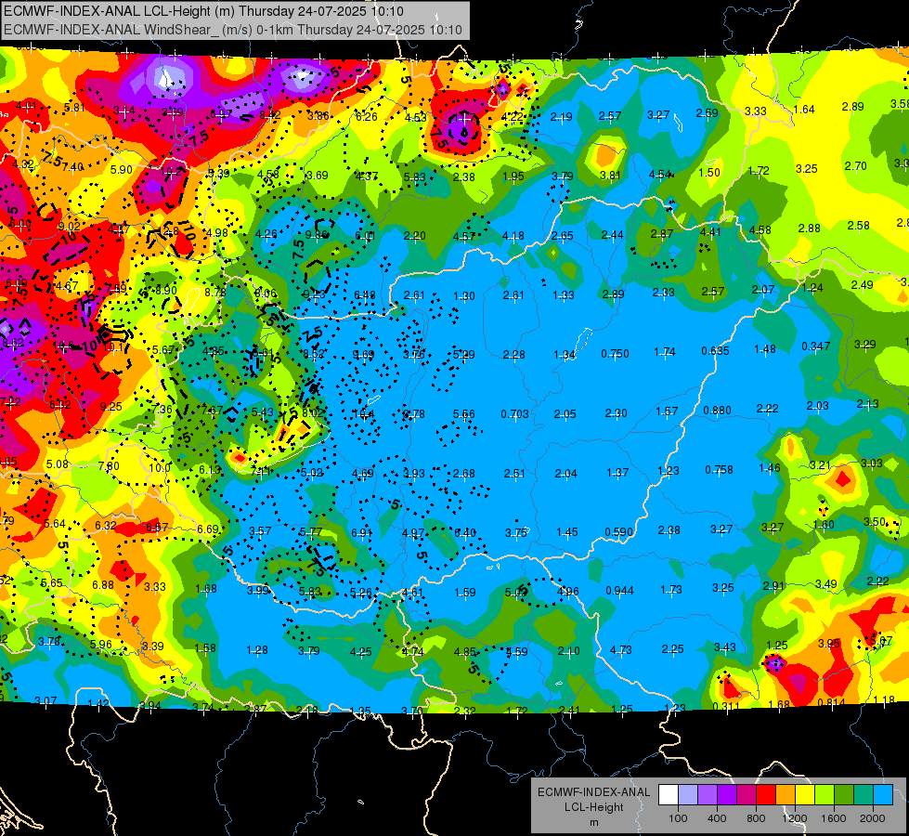Click the legend title ECMWF-INDEX-ANAL

pos(593,792)
